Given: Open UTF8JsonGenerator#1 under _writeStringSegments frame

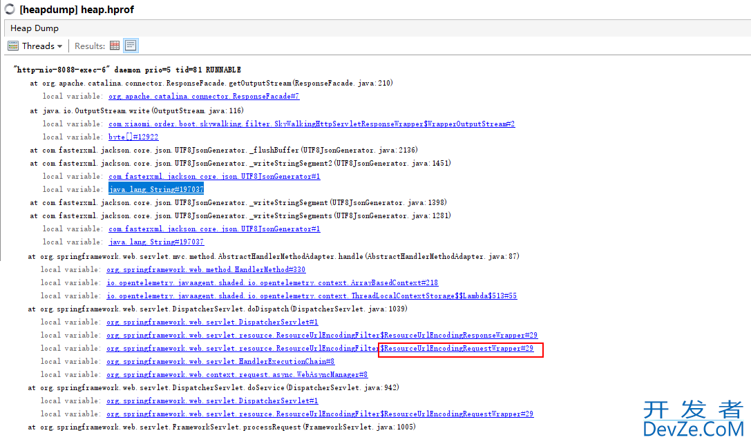Looking at the screenshot, I should (x=214, y=229).
